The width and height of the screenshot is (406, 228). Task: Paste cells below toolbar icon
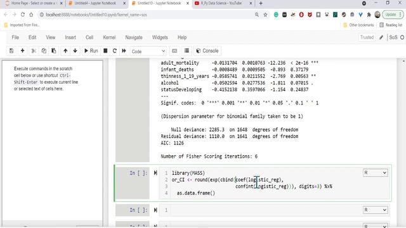coord(53,51)
